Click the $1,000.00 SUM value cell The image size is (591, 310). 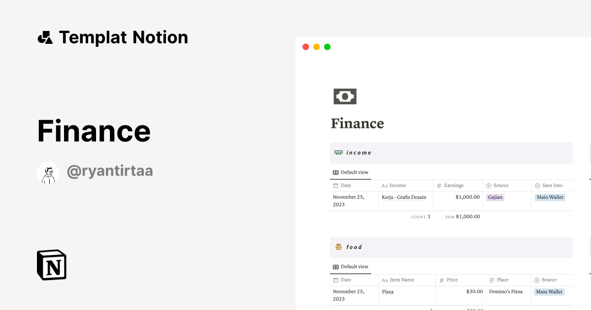pyautogui.click(x=468, y=217)
